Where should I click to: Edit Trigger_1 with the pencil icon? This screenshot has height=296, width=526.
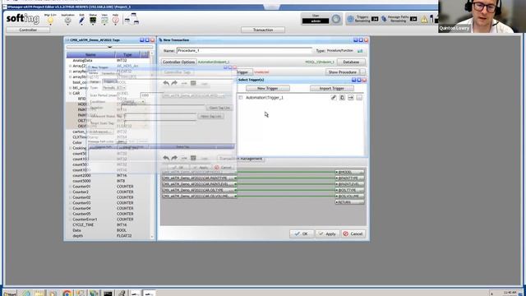(334, 98)
